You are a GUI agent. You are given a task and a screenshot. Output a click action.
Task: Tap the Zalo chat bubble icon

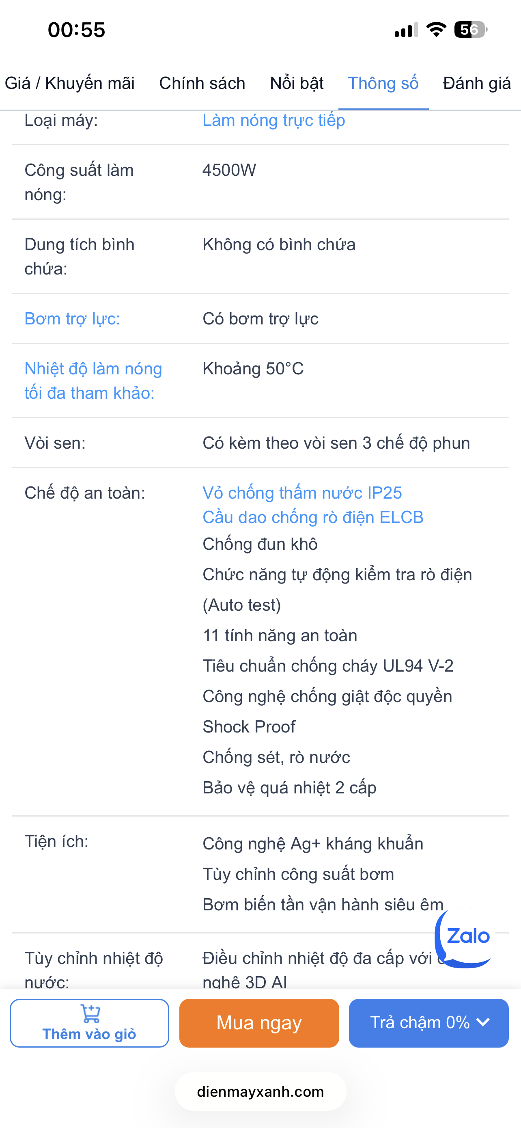467,937
